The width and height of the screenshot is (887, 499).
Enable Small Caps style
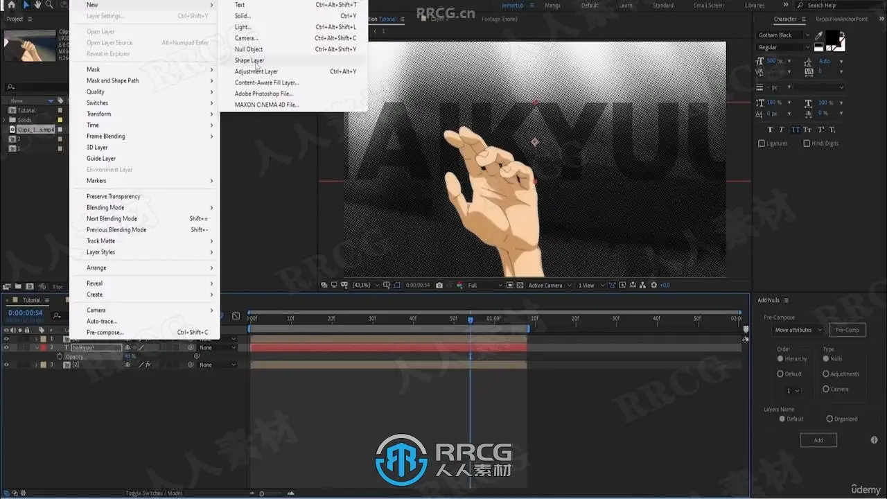click(x=807, y=130)
